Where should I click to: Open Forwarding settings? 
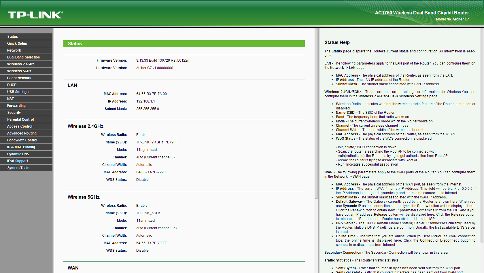(26, 106)
